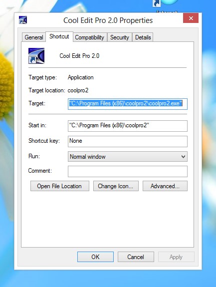View the Details tab
Viewport: 216px width, 287px height.
click(143, 37)
